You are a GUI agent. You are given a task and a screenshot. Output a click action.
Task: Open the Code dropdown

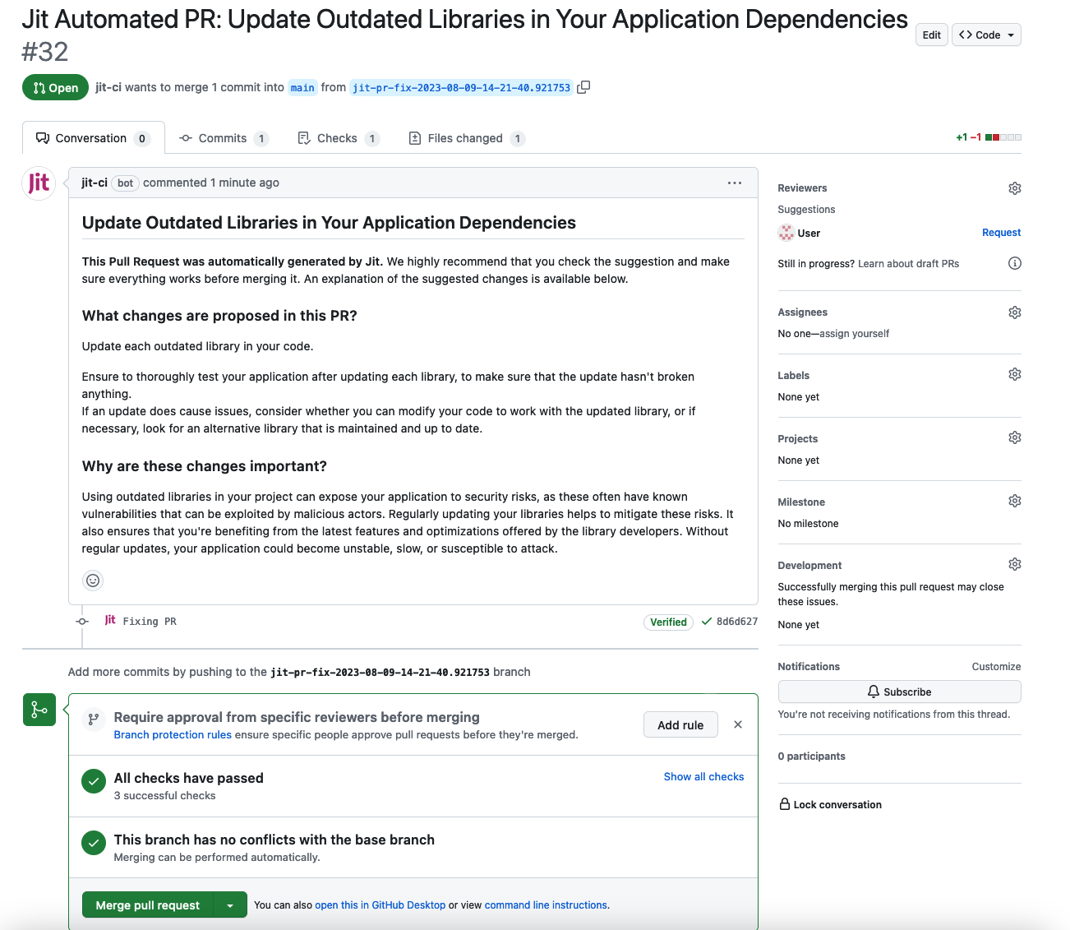[986, 35]
